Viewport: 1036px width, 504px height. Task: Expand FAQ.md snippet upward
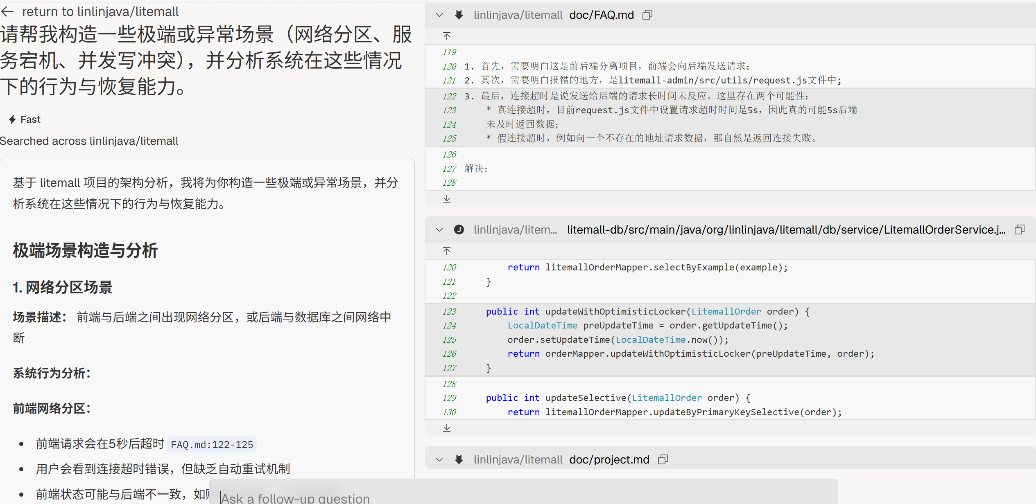click(x=447, y=36)
